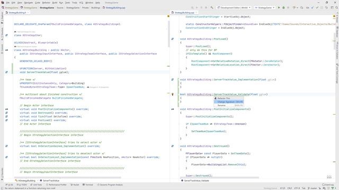
Task: Open the Development Editor configuration dropdown
Action: coord(234,7)
